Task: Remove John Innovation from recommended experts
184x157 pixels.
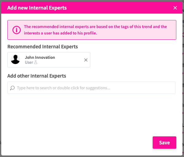Action: pos(86,60)
